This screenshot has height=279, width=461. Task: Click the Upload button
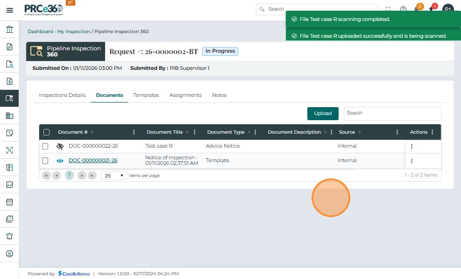[323, 114]
